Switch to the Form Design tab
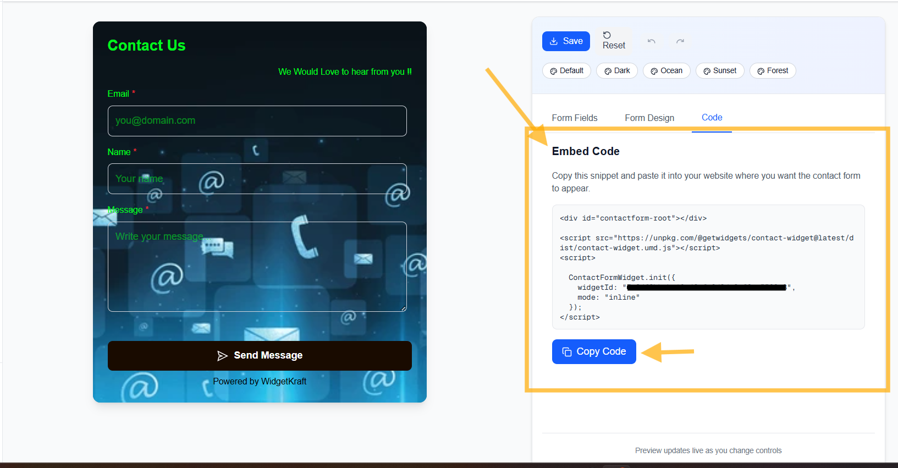 (x=649, y=118)
